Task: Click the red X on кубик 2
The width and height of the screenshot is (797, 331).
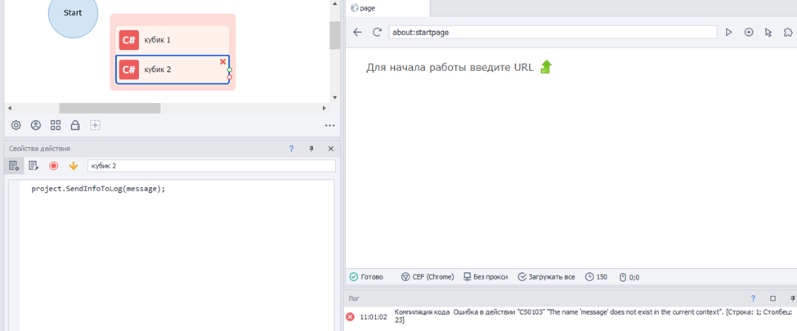Action: (x=222, y=61)
